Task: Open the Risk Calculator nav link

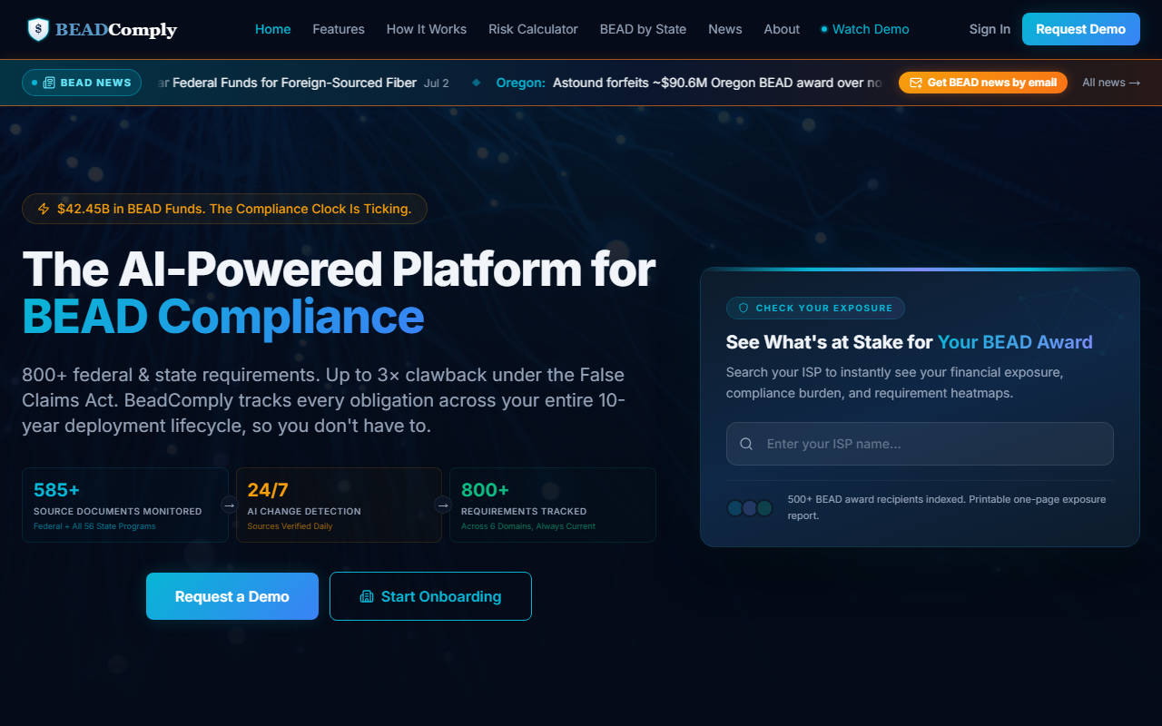Action: click(533, 29)
